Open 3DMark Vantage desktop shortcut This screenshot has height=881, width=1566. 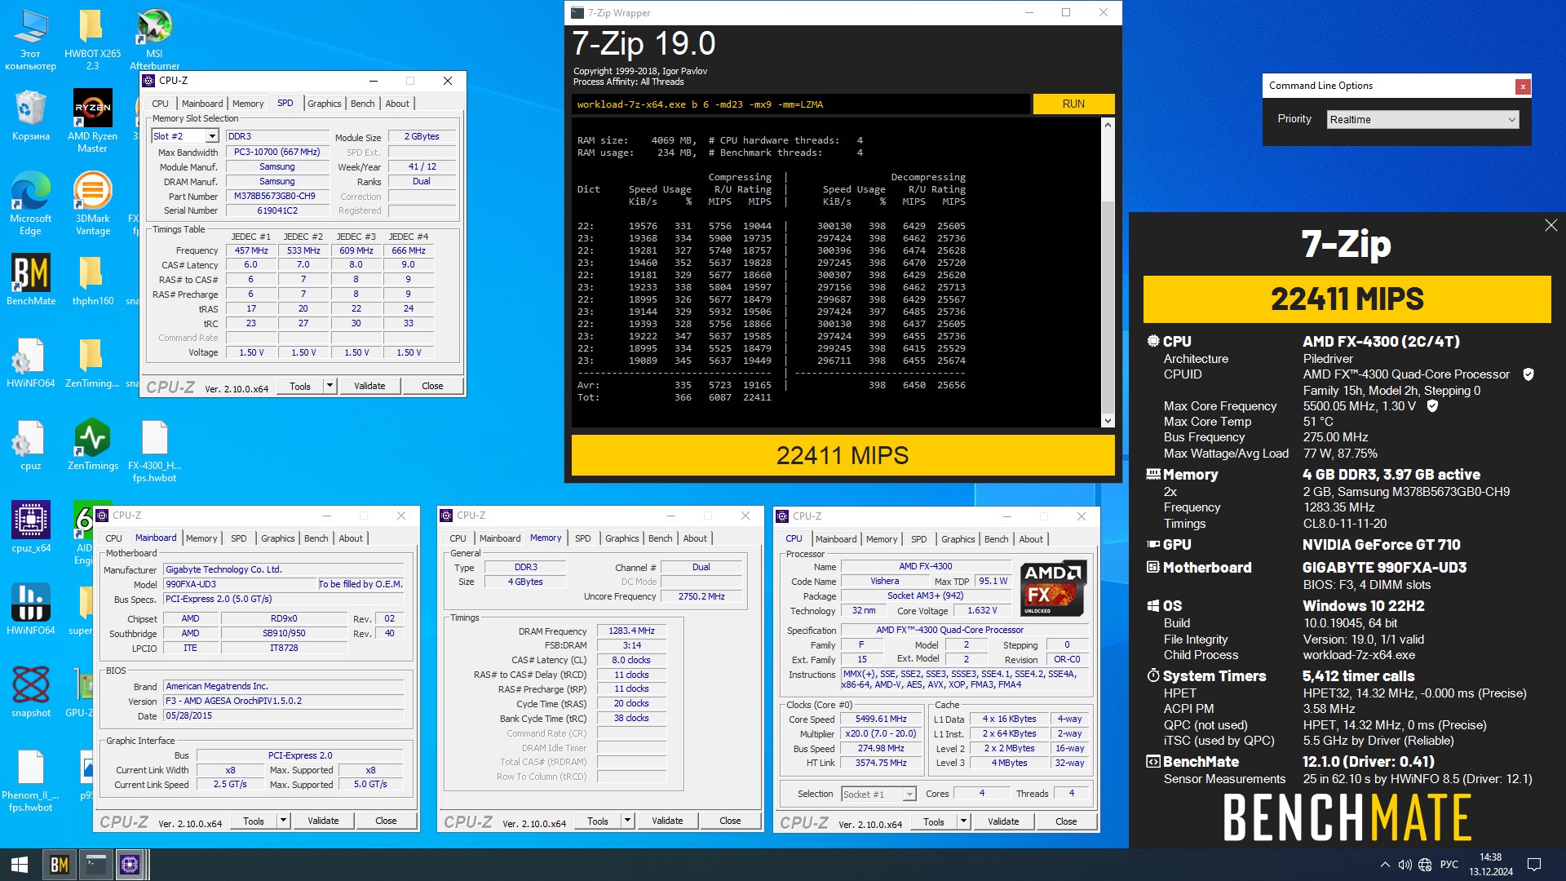click(x=92, y=204)
